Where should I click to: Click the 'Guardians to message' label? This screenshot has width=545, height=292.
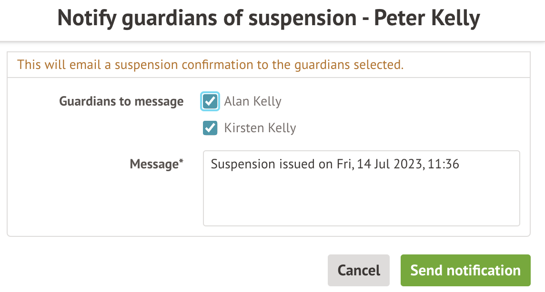point(121,101)
